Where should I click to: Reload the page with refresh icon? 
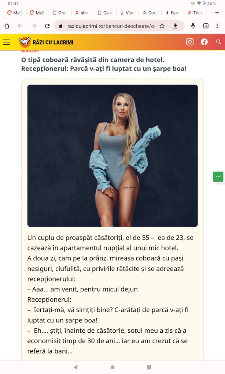coord(47,26)
